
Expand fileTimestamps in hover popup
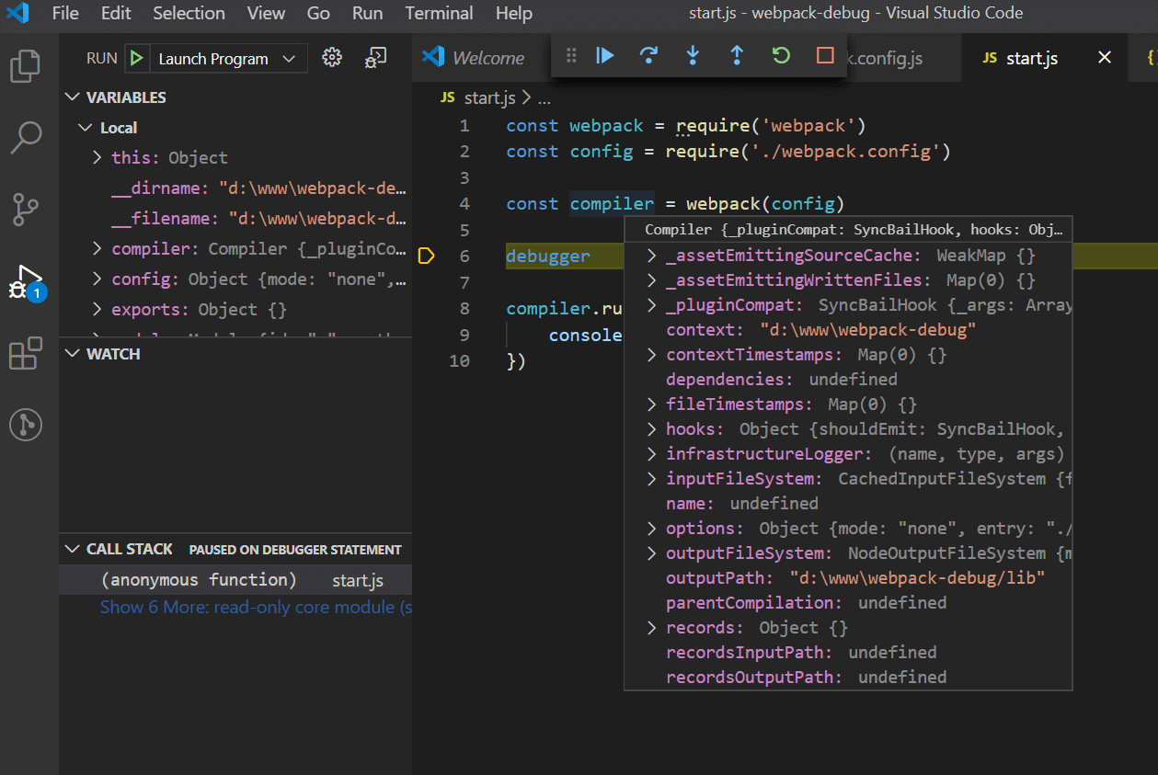tap(651, 405)
